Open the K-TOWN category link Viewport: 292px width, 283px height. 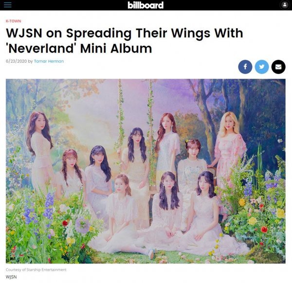(14, 21)
